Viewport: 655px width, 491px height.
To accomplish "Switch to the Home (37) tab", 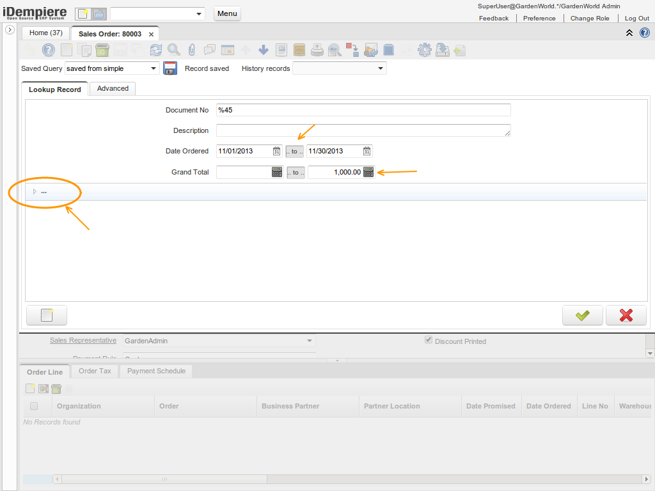I will pyautogui.click(x=46, y=33).
